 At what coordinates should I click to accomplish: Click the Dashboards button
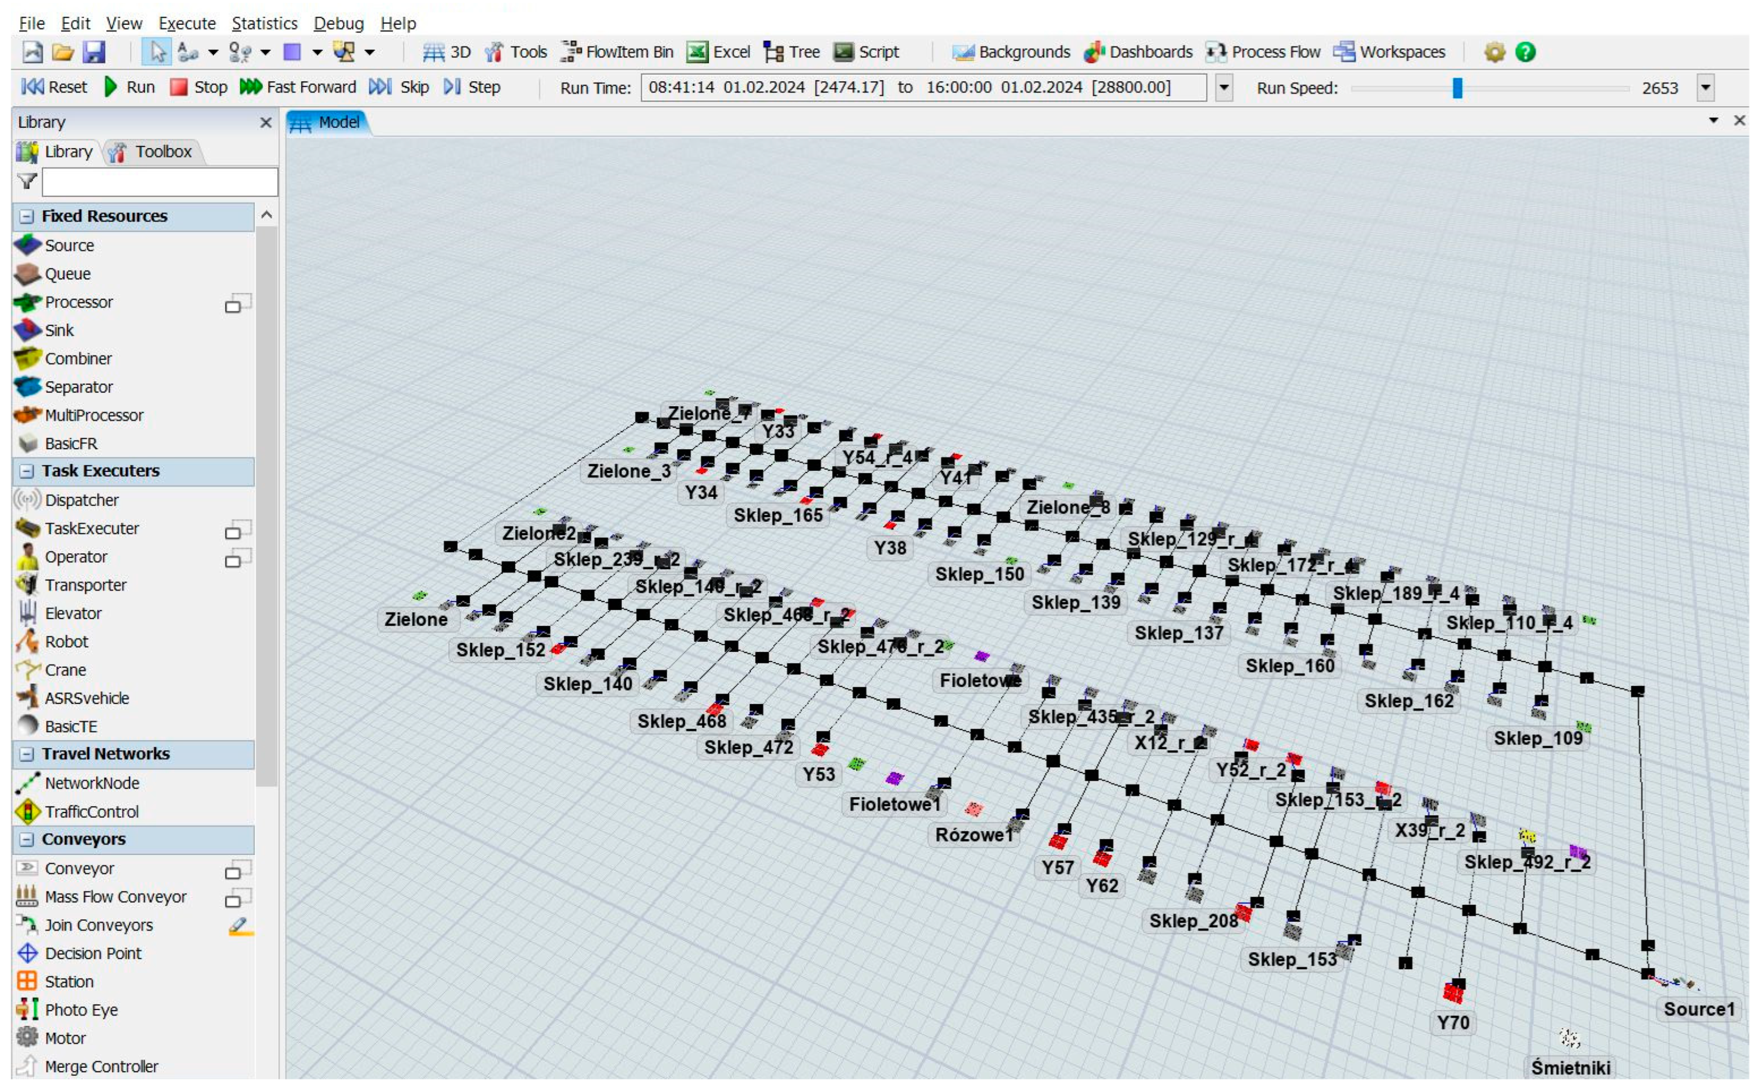pyautogui.click(x=1139, y=52)
